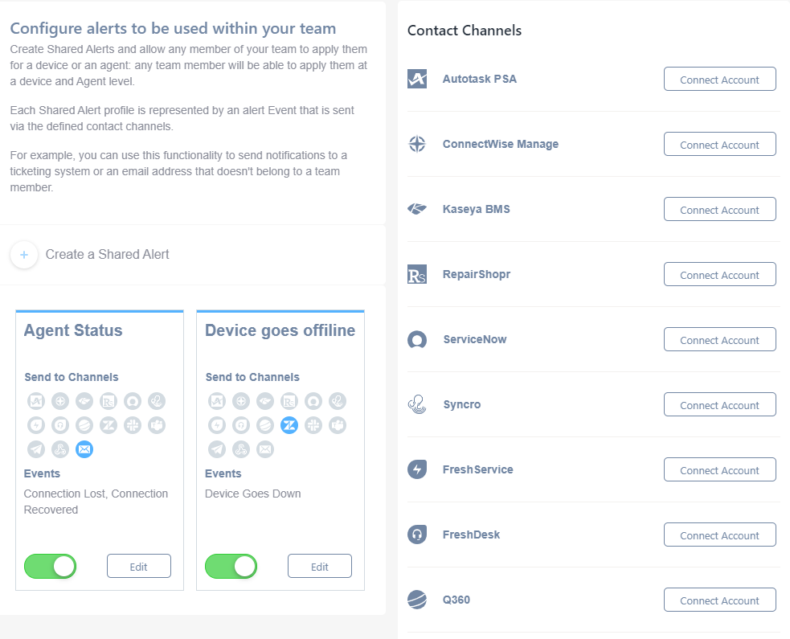
Task: Toggle Zendesk channel icon in Agent Status card
Action: point(108,425)
